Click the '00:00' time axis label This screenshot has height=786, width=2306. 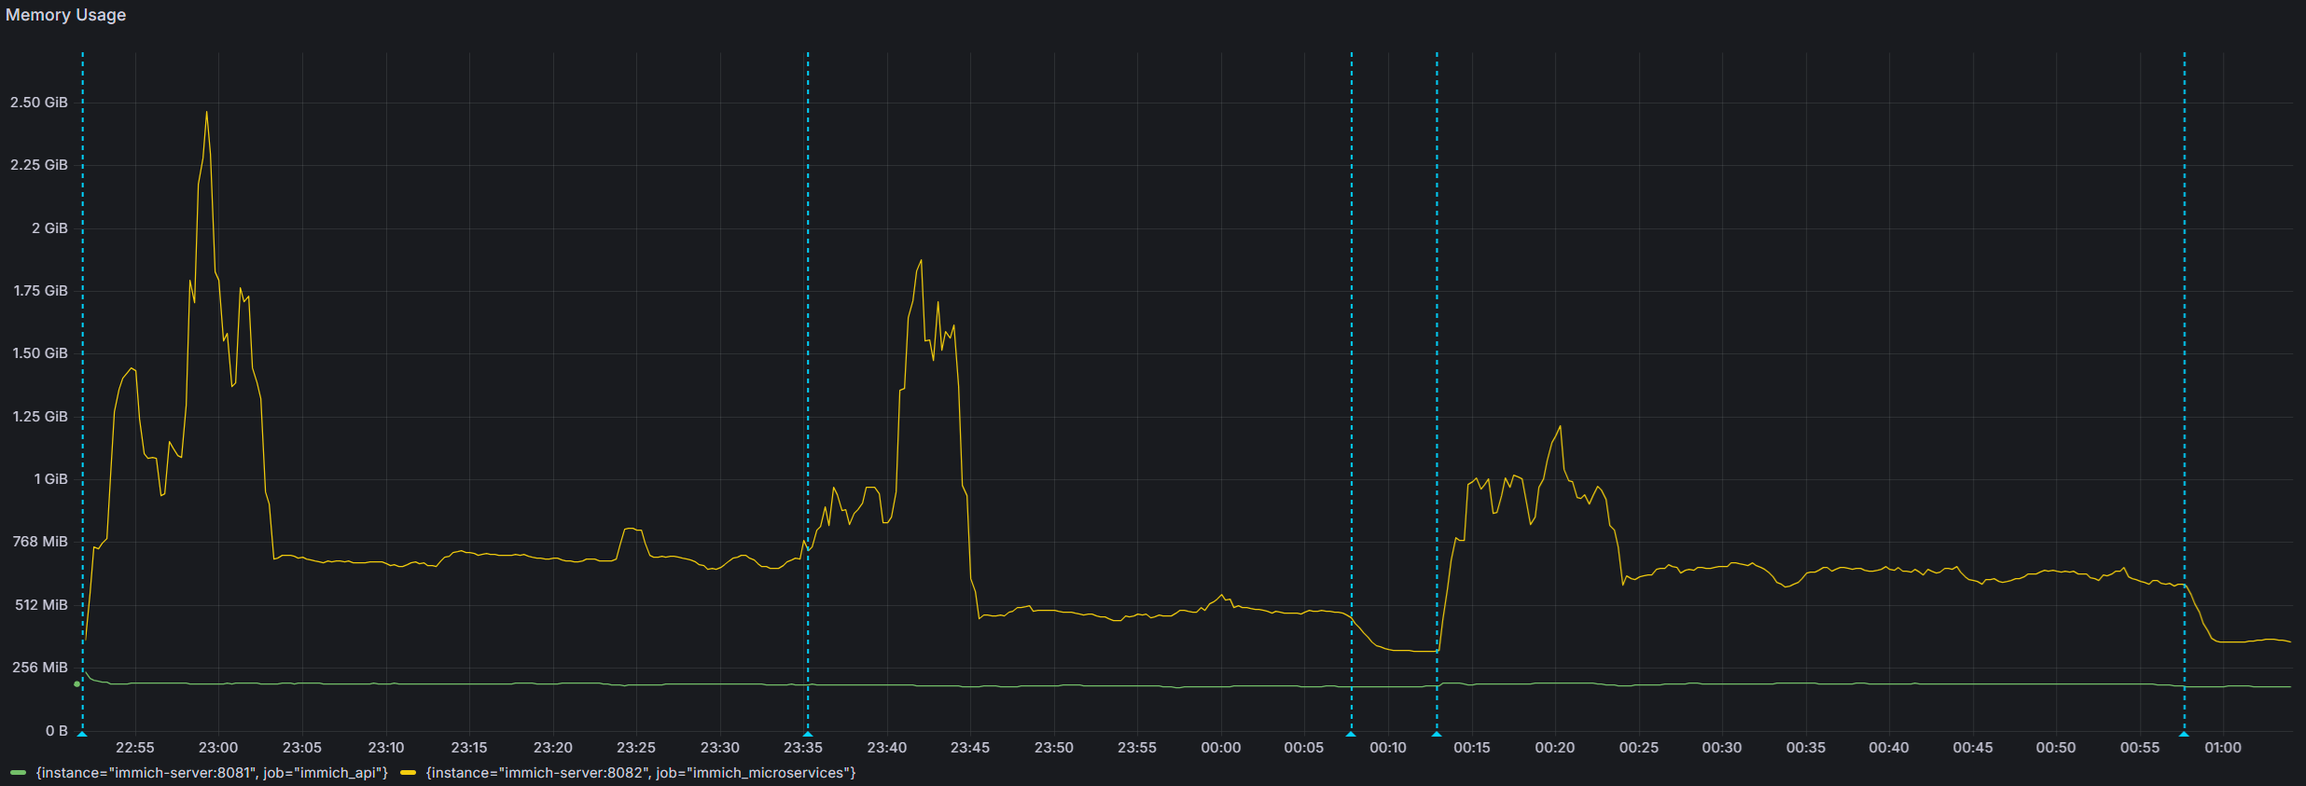[1221, 748]
